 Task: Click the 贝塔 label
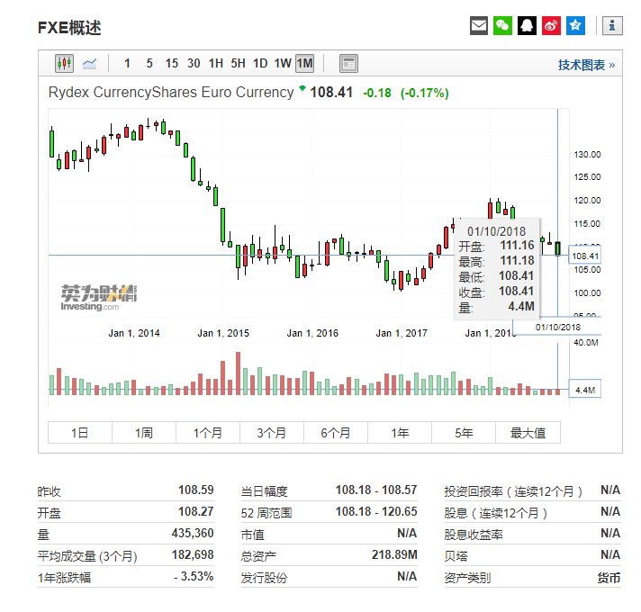pos(456,556)
